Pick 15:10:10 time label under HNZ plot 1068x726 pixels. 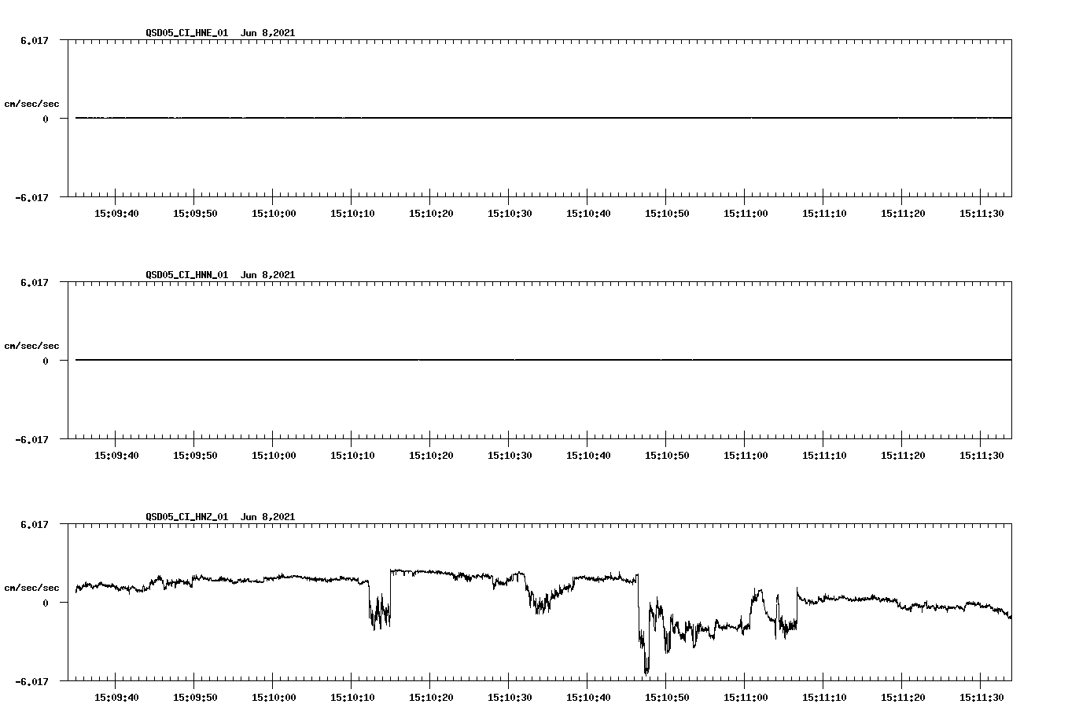click(x=352, y=698)
